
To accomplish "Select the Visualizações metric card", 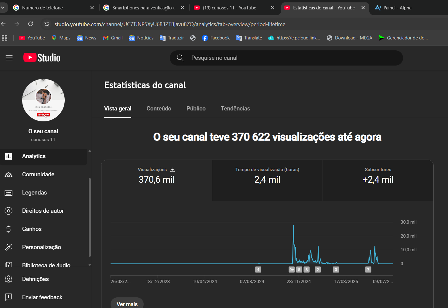I will 157,180.
